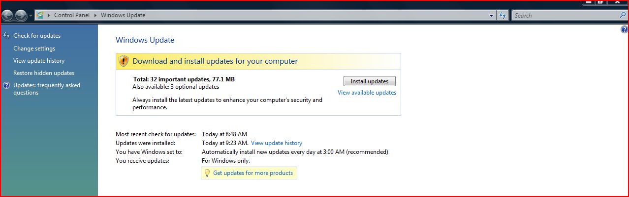Open Change settings in the sidebar
Screen dimensions: 629x197
point(34,49)
